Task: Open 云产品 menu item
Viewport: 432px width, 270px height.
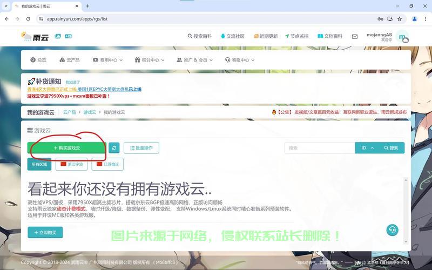Action: coord(70,60)
